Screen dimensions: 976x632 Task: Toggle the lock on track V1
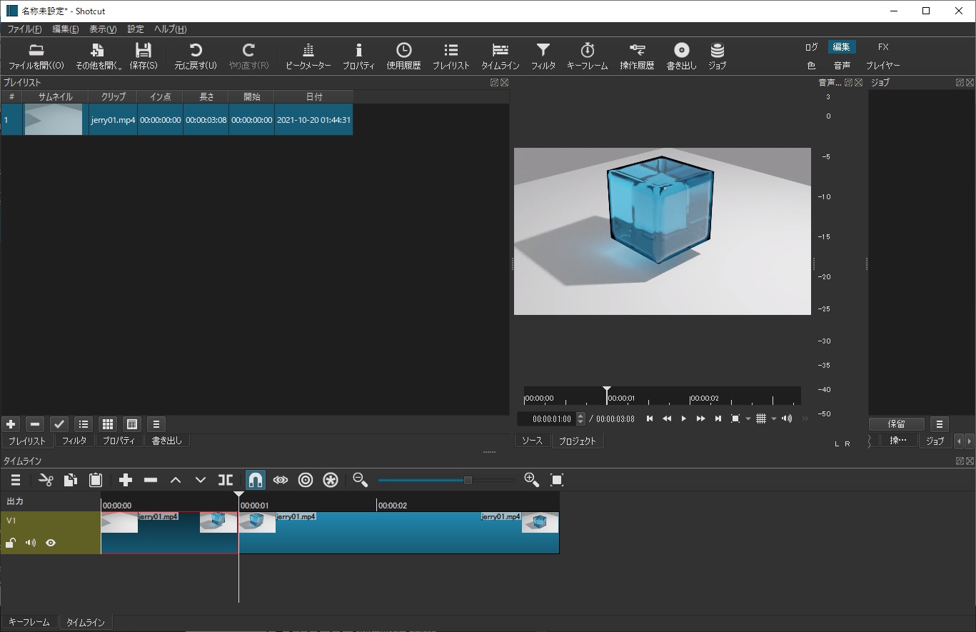pyautogui.click(x=11, y=543)
